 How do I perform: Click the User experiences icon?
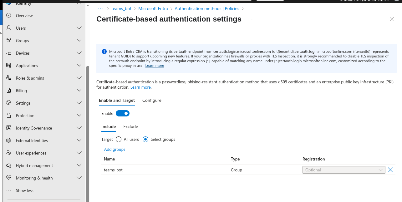(9, 153)
